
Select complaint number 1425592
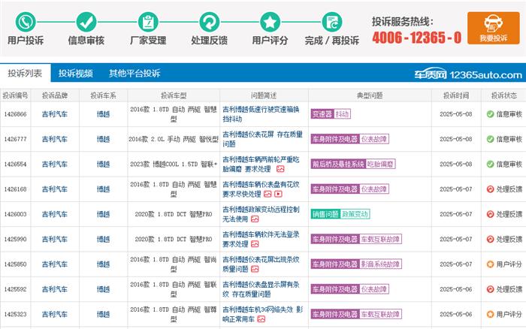[x=15, y=289]
